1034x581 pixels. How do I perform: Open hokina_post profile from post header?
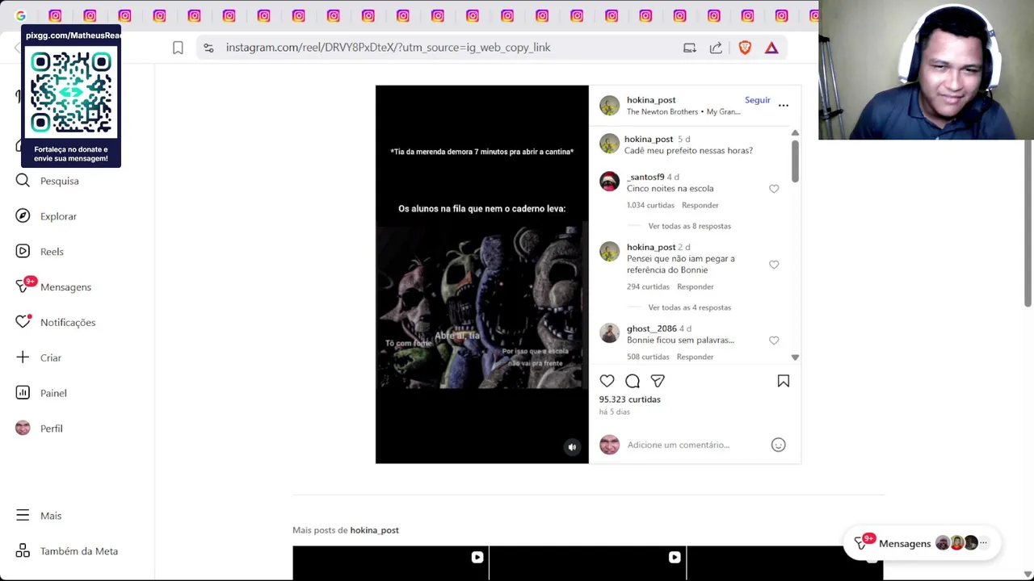[651, 100]
